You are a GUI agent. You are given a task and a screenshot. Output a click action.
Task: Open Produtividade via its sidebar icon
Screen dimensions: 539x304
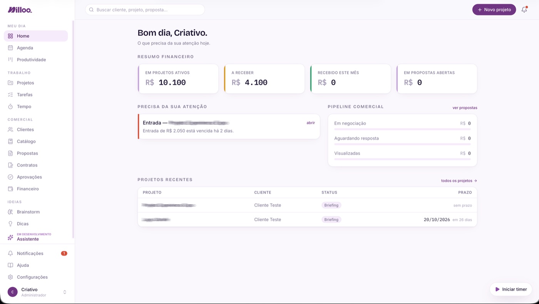coord(10,60)
